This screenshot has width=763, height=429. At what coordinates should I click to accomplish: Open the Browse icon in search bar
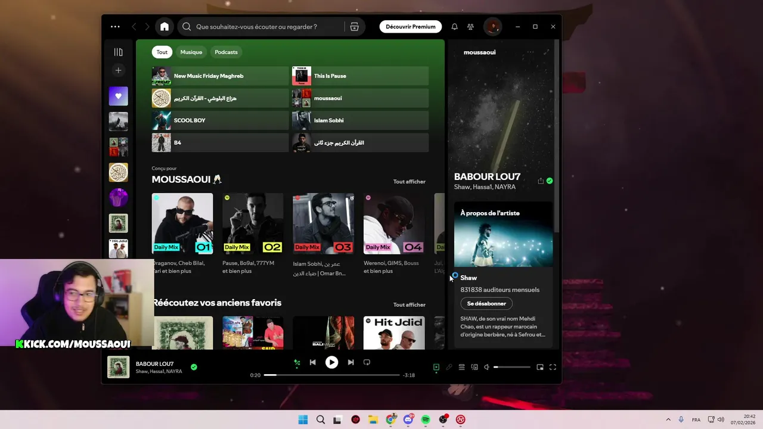pyautogui.click(x=354, y=27)
